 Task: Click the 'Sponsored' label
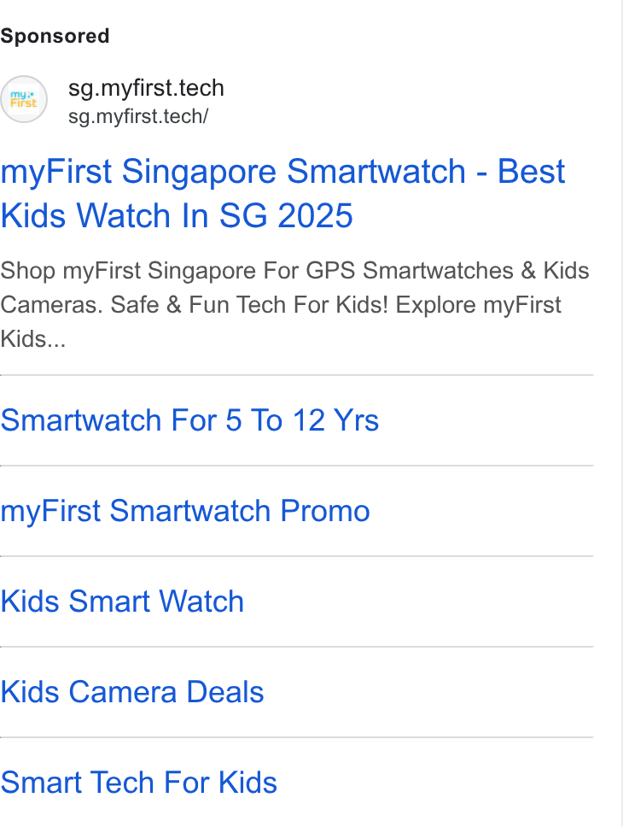click(x=55, y=37)
